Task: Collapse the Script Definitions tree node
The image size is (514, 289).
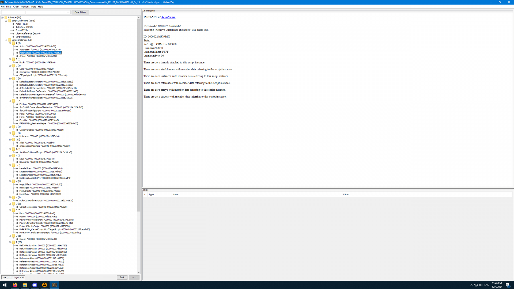Action: pos(6,21)
